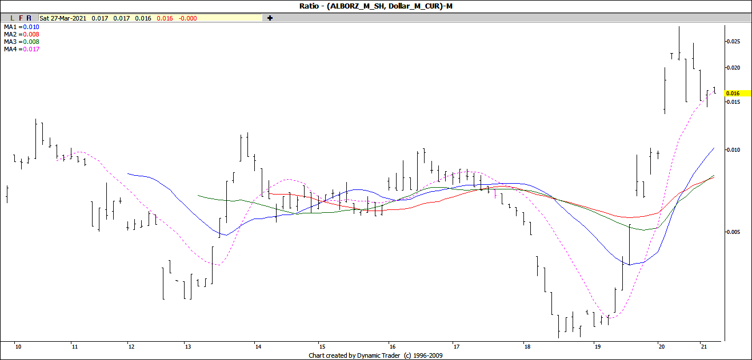Screen dimensions: 752x360
Task: Click the year 21 time axis label
Action: pyautogui.click(x=704, y=346)
